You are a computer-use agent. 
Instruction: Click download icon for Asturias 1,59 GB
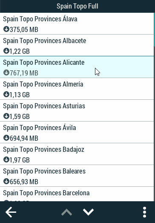[x=6, y=116]
